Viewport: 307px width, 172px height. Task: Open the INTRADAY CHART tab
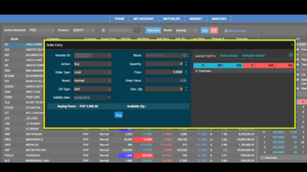click(253, 56)
